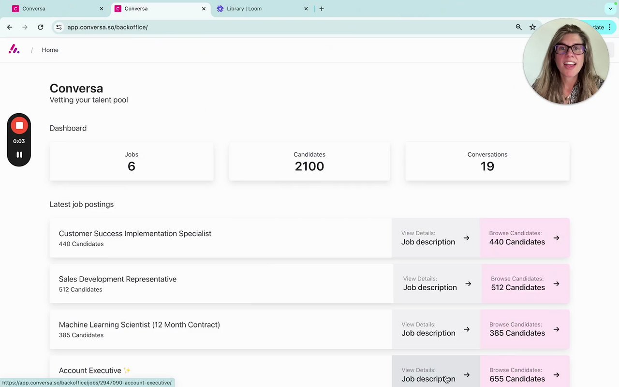Image resolution: width=619 pixels, height=387 pixels.
Task: Close the second Conversa tab
Action: click(204, 9)
